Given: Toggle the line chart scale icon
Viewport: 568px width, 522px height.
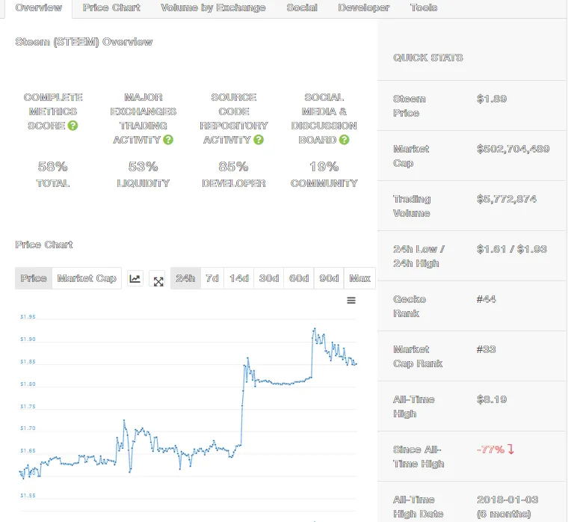Looking at the screenshot, I should pyautogui.click(x=135, y=278).
